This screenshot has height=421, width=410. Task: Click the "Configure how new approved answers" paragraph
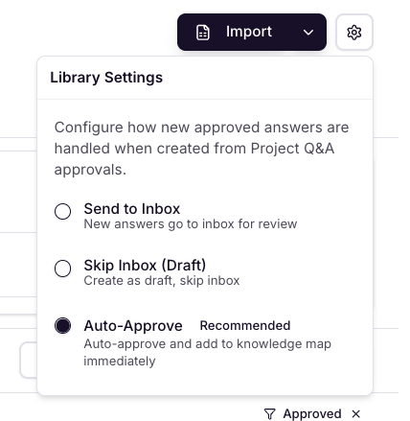coord(201,149)
